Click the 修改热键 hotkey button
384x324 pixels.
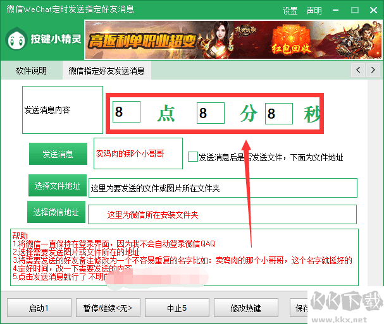pyautogui.click(x=246, y=308)
